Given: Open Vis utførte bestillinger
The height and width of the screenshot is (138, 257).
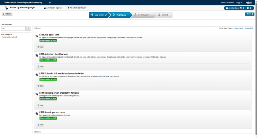Looking at the screenshot, I should [77, 8].
